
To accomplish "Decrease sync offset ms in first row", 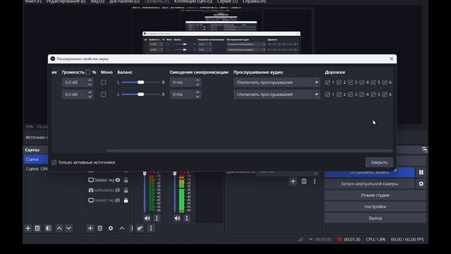I will point(197,85).
